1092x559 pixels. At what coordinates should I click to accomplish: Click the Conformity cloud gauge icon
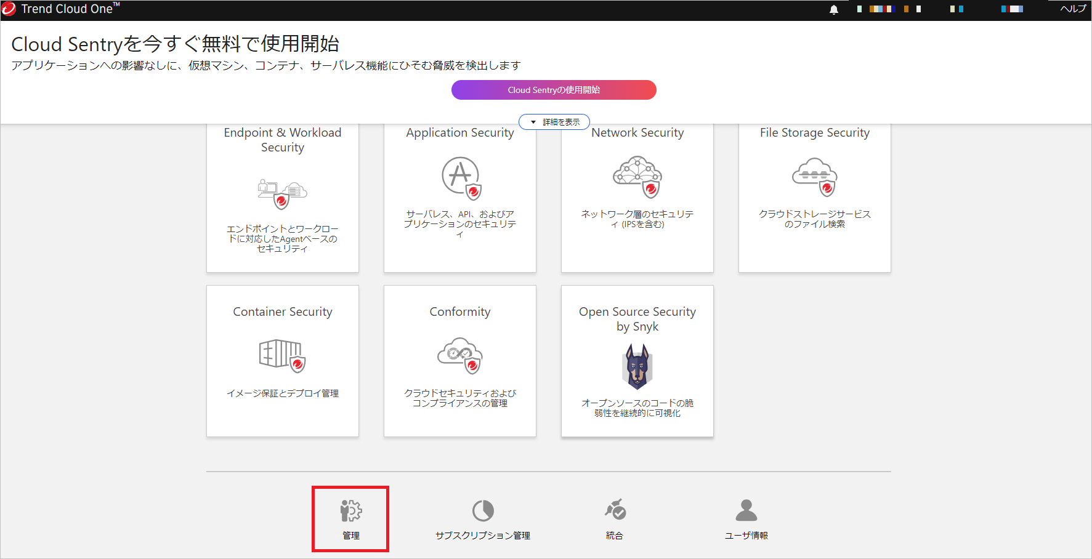(459, 356)
